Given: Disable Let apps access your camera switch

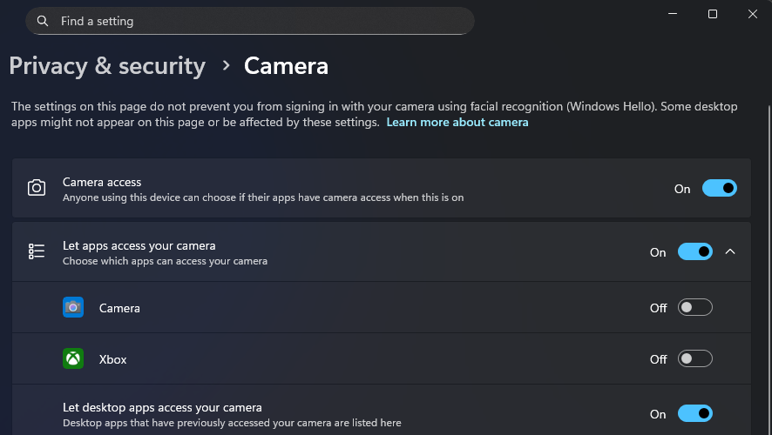Looking at the screenshot, I should 694,251.
